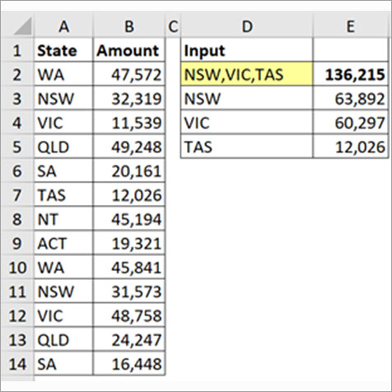
Task: Click the 63,892 cell
Action: pos(350,99)
